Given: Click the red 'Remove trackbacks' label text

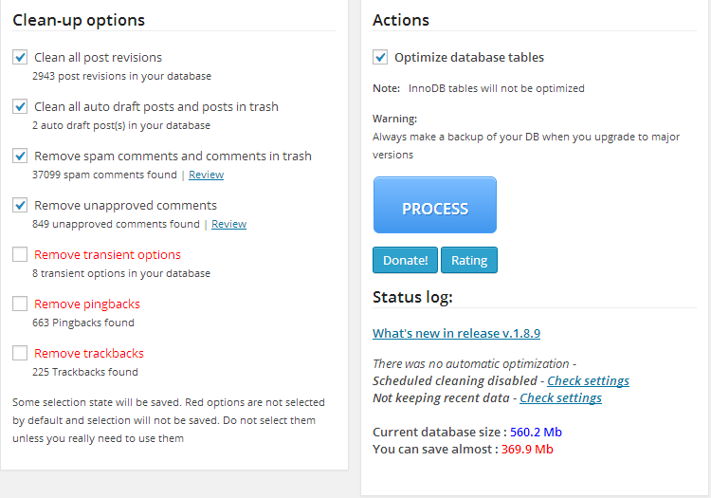Looking at the screenshot, I should 89,353.
